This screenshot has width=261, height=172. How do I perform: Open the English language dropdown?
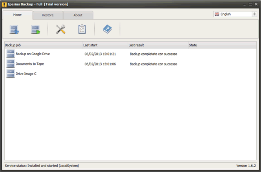235,14
